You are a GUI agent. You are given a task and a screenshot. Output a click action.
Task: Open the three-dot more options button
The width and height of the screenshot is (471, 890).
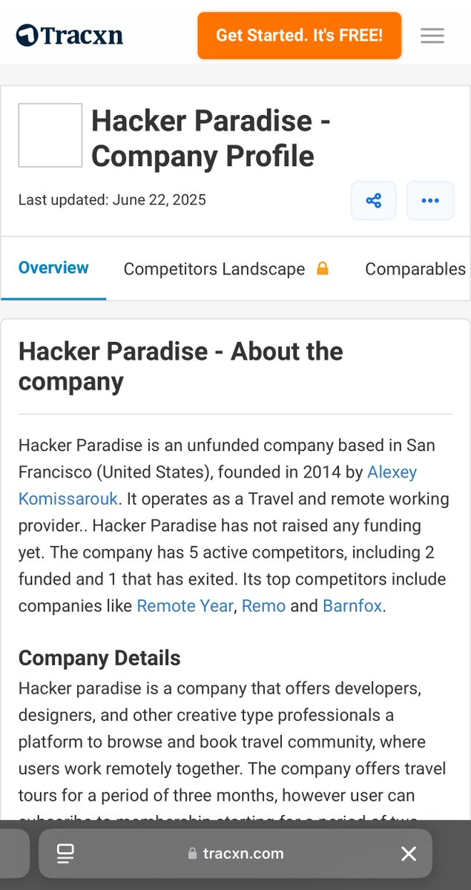tap(430, 200)
